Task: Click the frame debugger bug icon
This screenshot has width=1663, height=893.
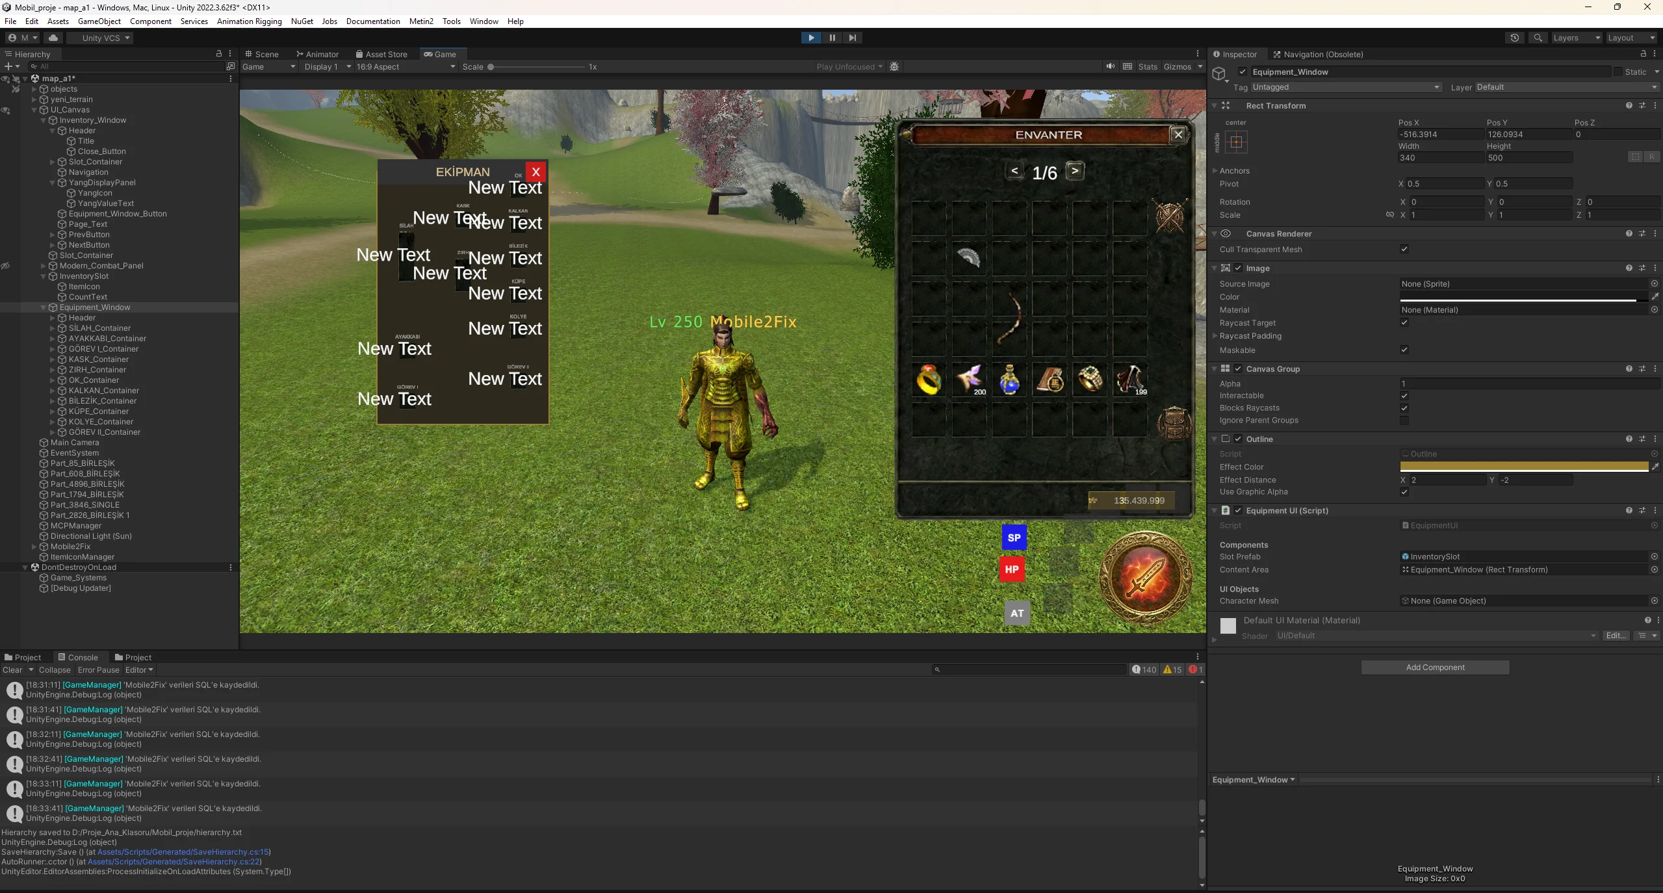Action: [x=894, y=66]
